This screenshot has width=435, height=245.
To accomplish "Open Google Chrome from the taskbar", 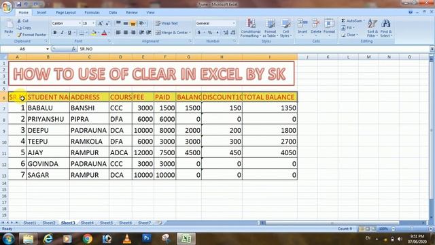I will click(x=88, y=239).
